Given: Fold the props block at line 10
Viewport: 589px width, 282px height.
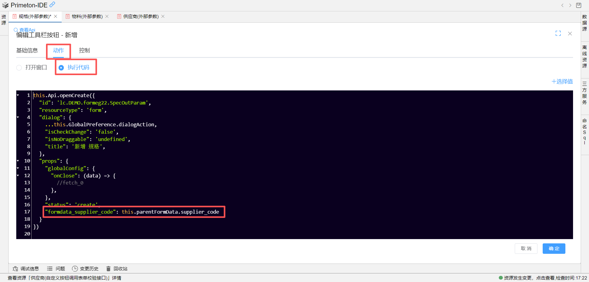Looking at the screenshot, I should (18, 161).
